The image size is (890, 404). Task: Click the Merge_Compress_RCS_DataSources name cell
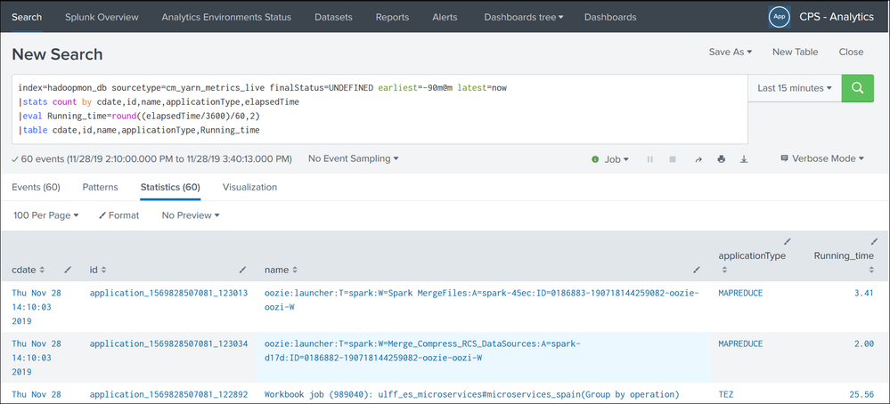pyautogui.click(x=422, y=351)
